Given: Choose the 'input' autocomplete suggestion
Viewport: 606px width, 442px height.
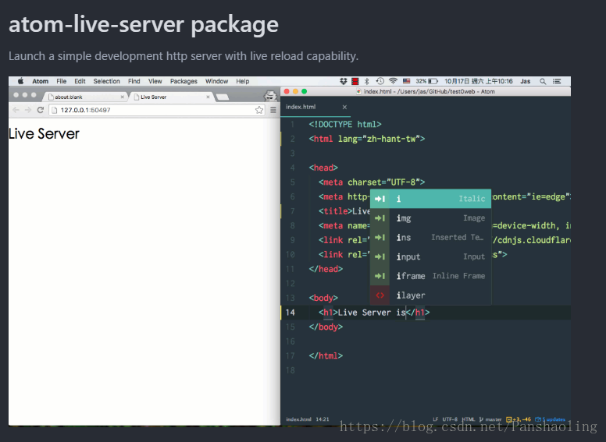Looking at the screenshot, I should pyautogui.click(x=430, y=256).
